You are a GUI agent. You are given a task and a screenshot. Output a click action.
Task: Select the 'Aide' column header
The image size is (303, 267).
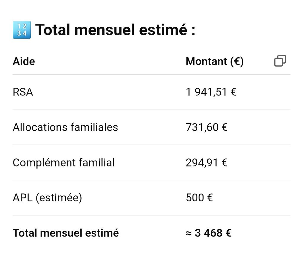tap(24, 62)
